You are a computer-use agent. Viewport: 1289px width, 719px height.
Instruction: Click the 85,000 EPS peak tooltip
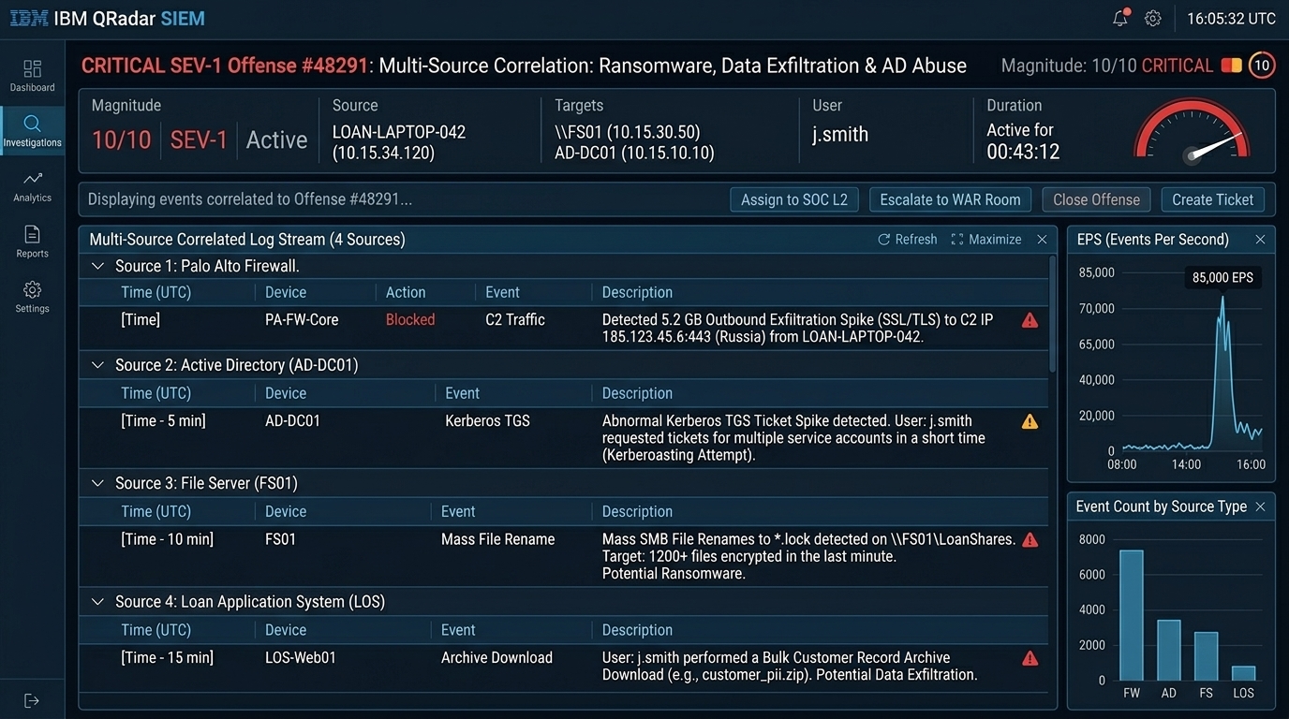1222,278
